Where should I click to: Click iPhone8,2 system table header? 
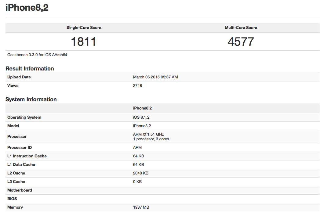(x=143, y=108)
